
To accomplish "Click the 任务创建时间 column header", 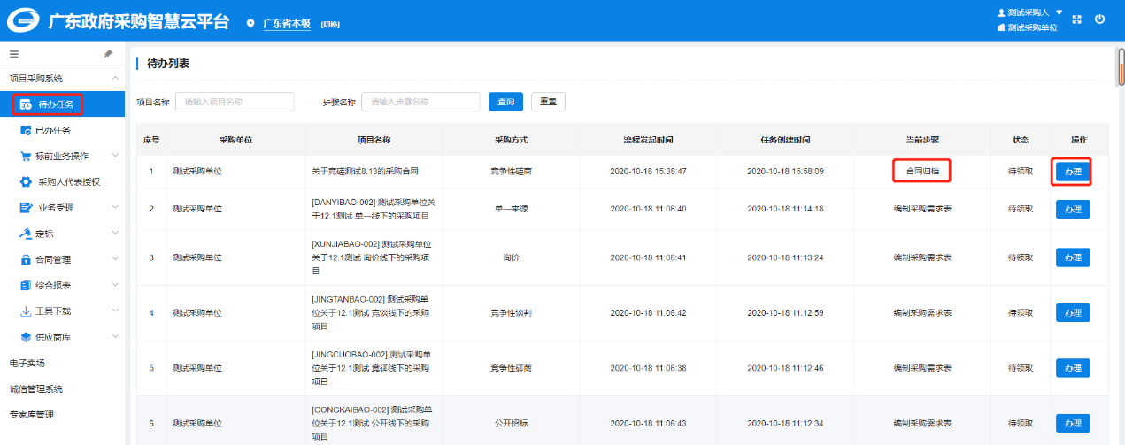I will pos(785,140).
